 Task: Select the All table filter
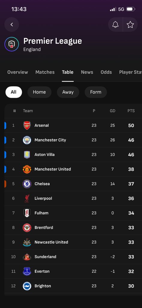tap(14, 92)
